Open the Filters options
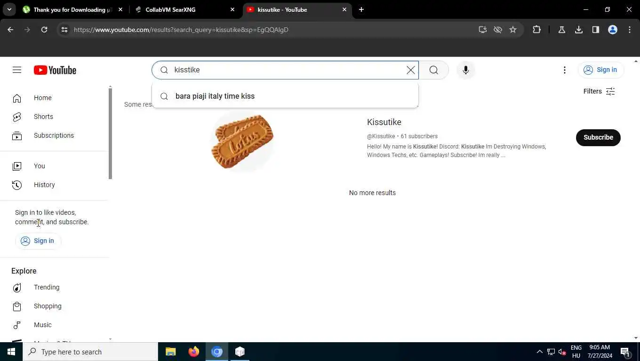Screen dimensions: 640x361 click(599, 91)
